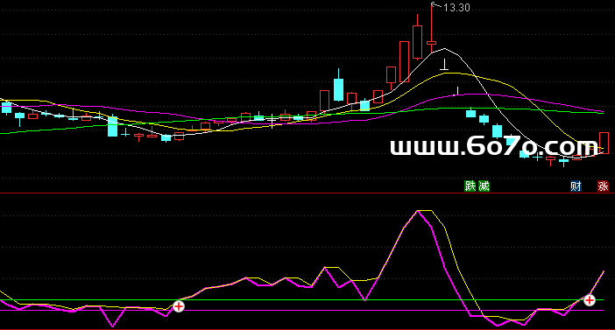Viewport: 615px width, 330px height.
Task: Click the green 跌 signal tag
Action: (x=470, y=186)
